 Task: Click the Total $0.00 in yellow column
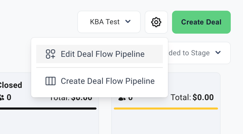[x=192, y=97]
